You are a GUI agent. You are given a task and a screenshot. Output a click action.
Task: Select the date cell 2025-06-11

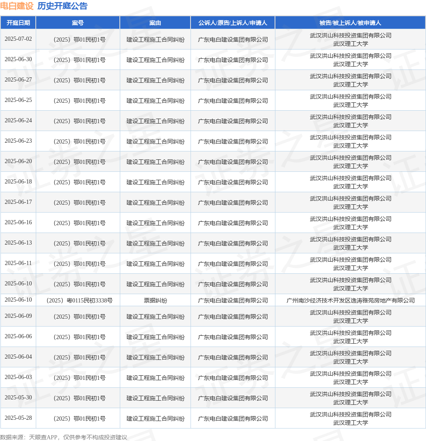point(18,263)
